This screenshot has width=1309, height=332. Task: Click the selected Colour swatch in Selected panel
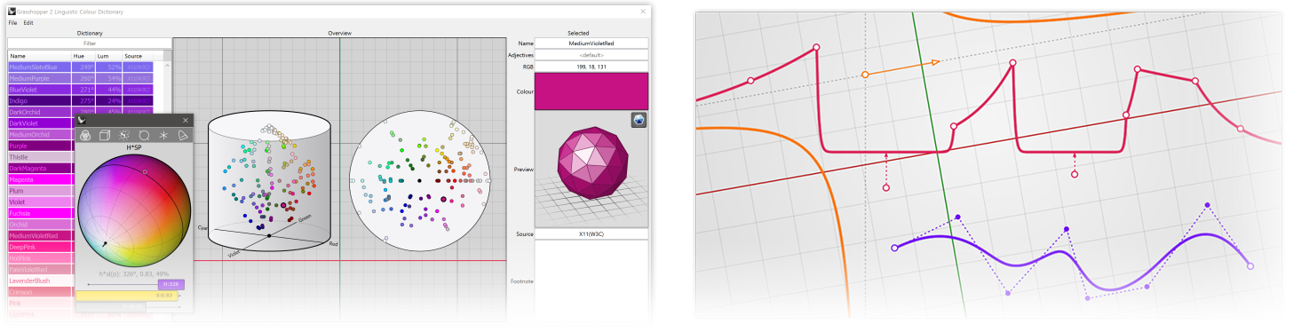[591, 91]
